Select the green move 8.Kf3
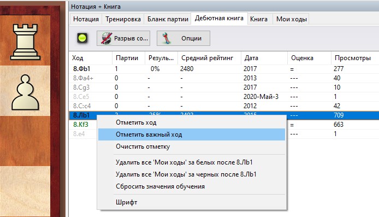Viewport: 379px width, 217px height. [81, 125]
